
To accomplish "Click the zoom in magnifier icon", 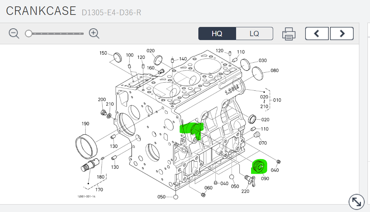I will (94, 34).
